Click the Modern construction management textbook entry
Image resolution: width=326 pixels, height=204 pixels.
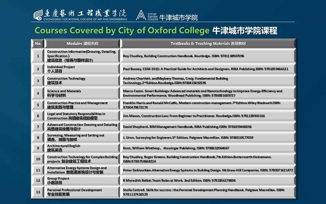pos(208,105)
